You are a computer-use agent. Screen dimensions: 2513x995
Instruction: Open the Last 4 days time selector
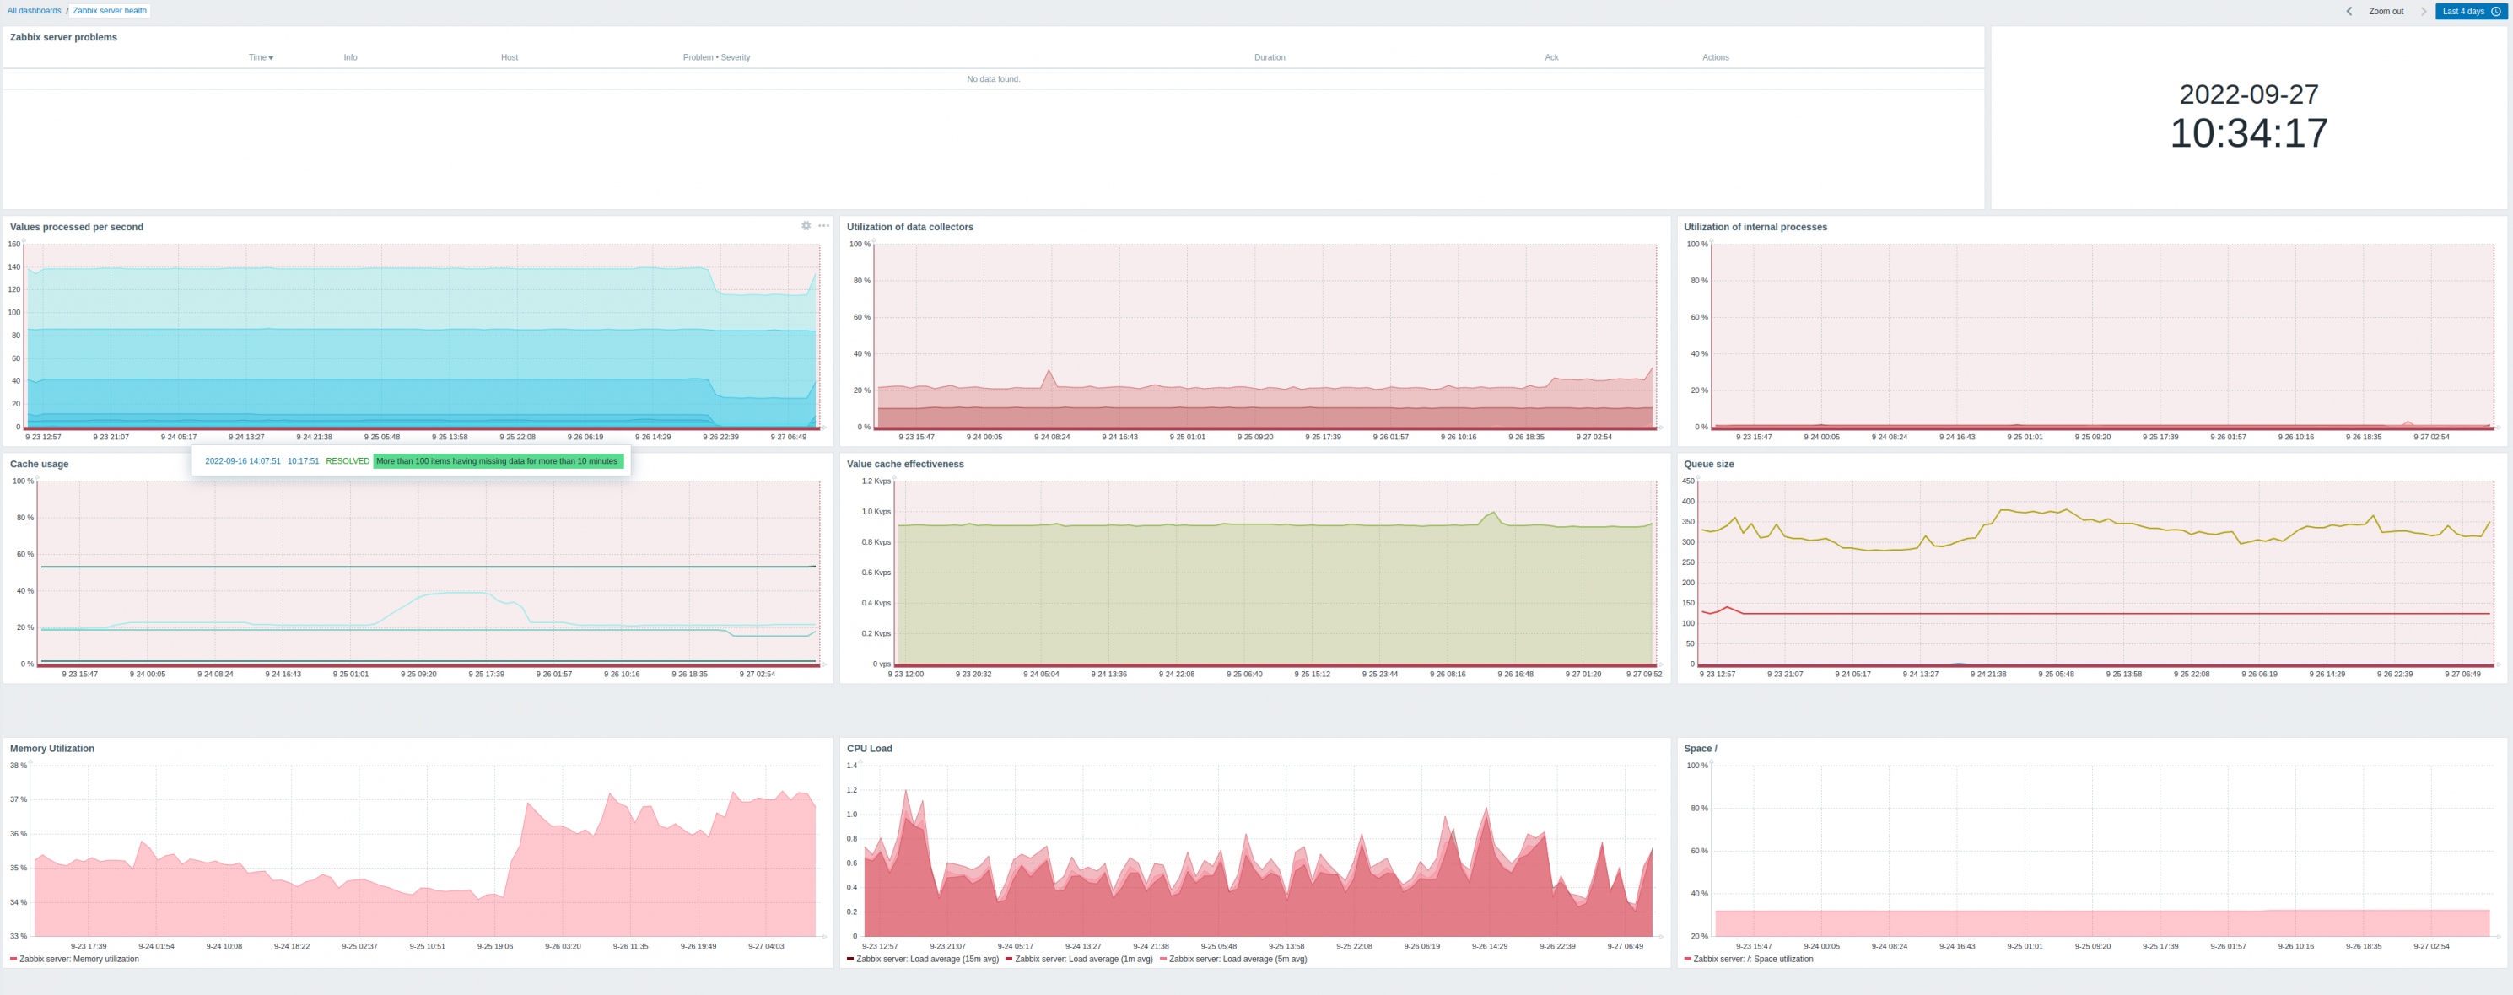(x=2463, y=12)
